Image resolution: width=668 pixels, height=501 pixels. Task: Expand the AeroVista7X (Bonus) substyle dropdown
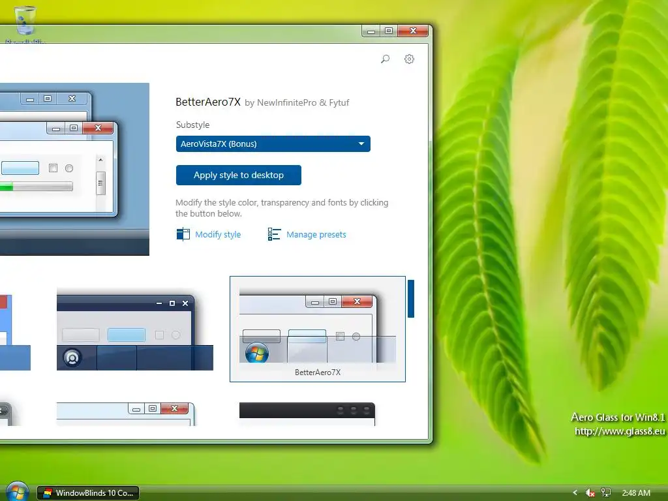(x=273, y=144)
